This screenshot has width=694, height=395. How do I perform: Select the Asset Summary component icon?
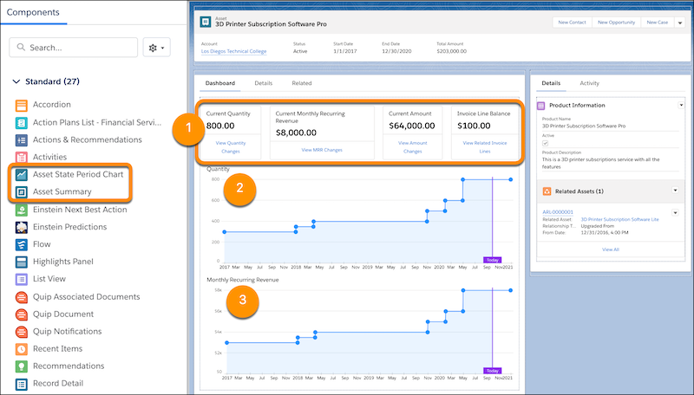21,191
